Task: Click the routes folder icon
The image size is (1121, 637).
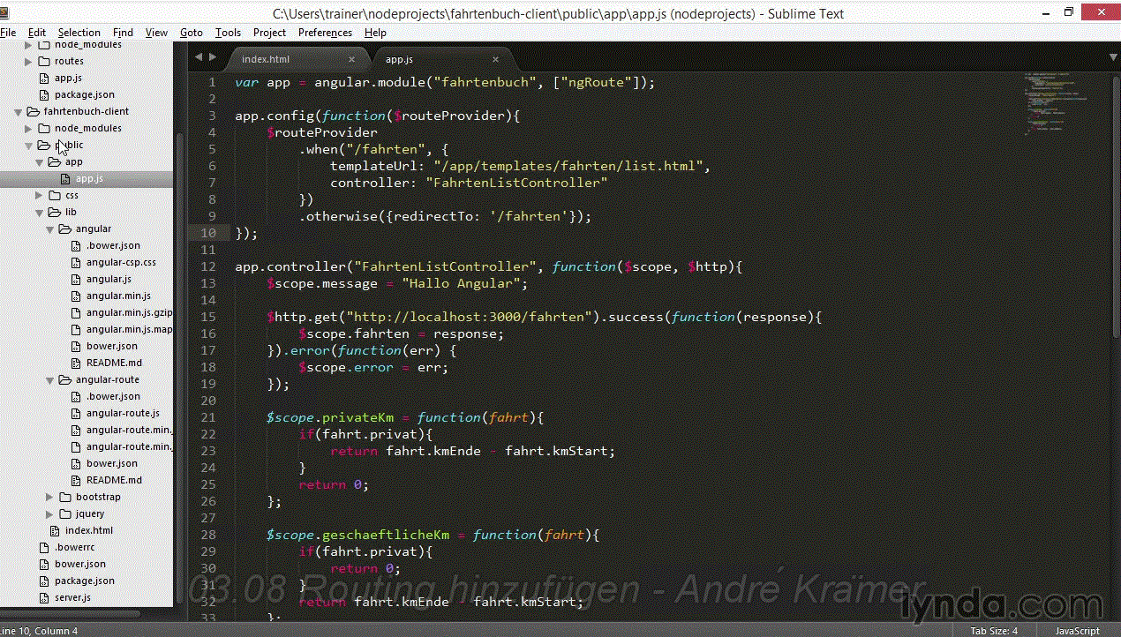Action: pos(43,61)
